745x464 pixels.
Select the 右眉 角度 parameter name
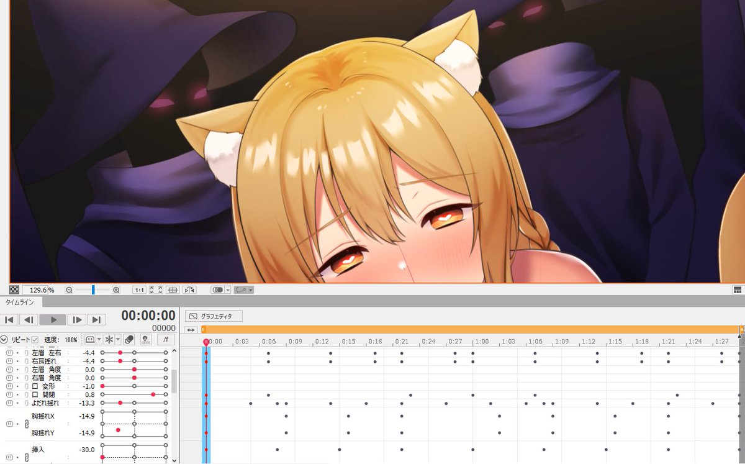(x=46, y=378)
